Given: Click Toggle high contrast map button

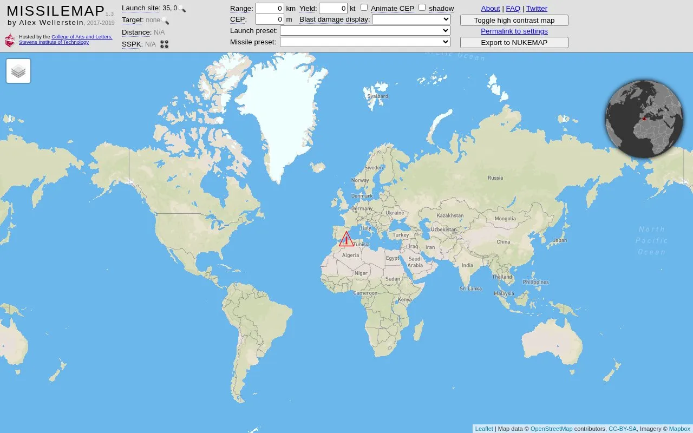Looking at the screenshot, I should point(514,21).
